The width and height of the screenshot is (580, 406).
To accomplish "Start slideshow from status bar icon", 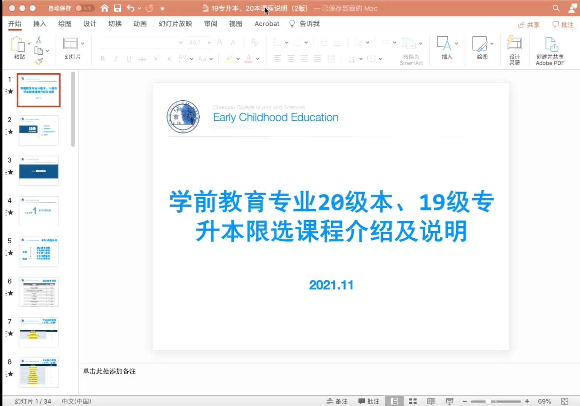I will 449,401.
